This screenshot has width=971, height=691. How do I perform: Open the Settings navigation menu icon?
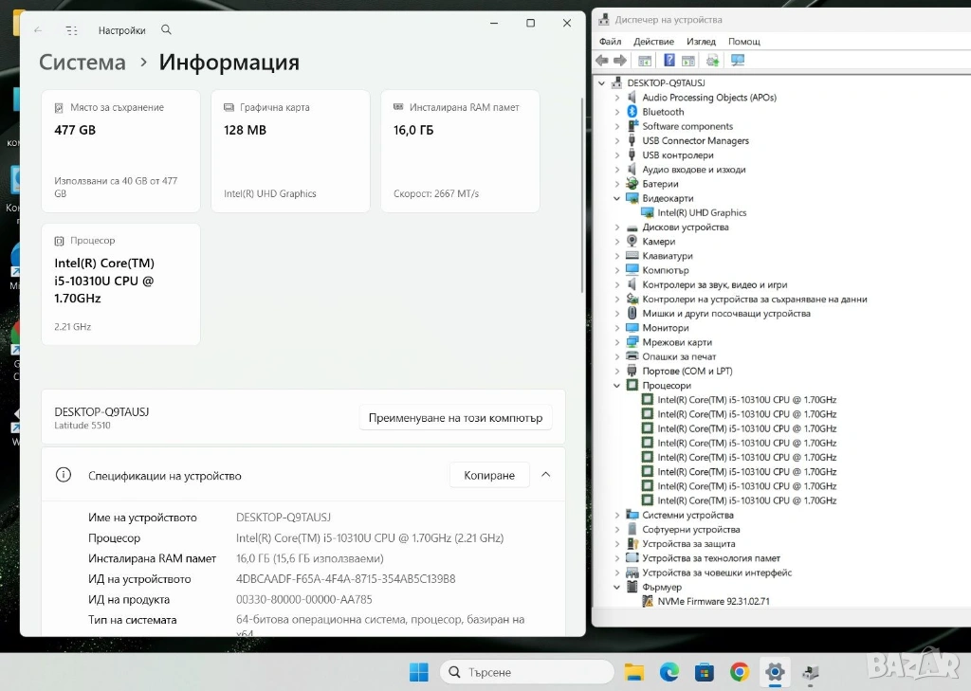click(x=71, y=30)
